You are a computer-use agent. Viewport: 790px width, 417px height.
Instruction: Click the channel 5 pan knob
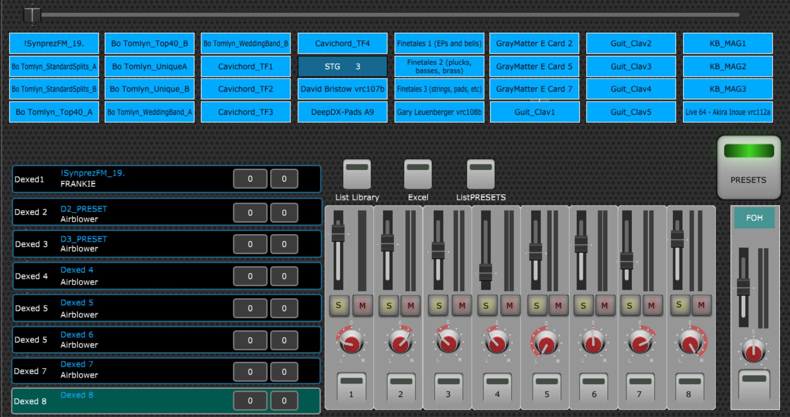[x=545, y=343]
